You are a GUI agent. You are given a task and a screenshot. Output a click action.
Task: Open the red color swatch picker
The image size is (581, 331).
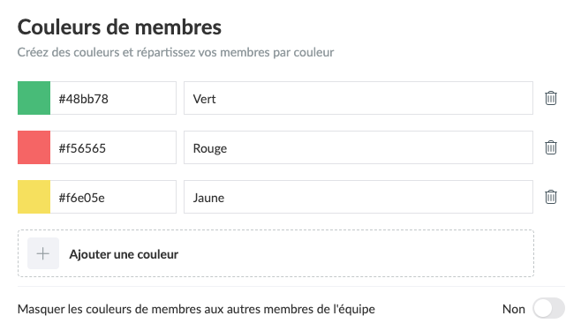pyautogui.click(x=34, y=147)
